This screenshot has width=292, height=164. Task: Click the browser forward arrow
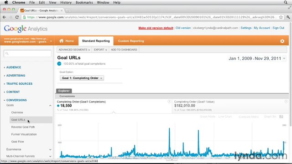(10, 17)
